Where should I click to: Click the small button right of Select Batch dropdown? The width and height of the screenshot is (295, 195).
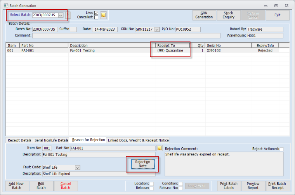click(68, 15)
